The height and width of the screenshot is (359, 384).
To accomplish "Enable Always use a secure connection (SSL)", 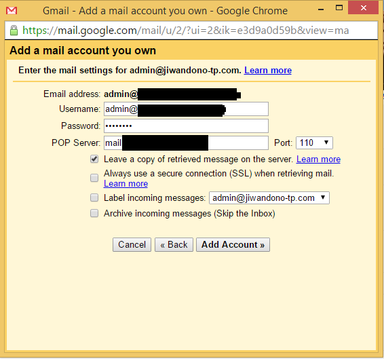I will (94, 178).
